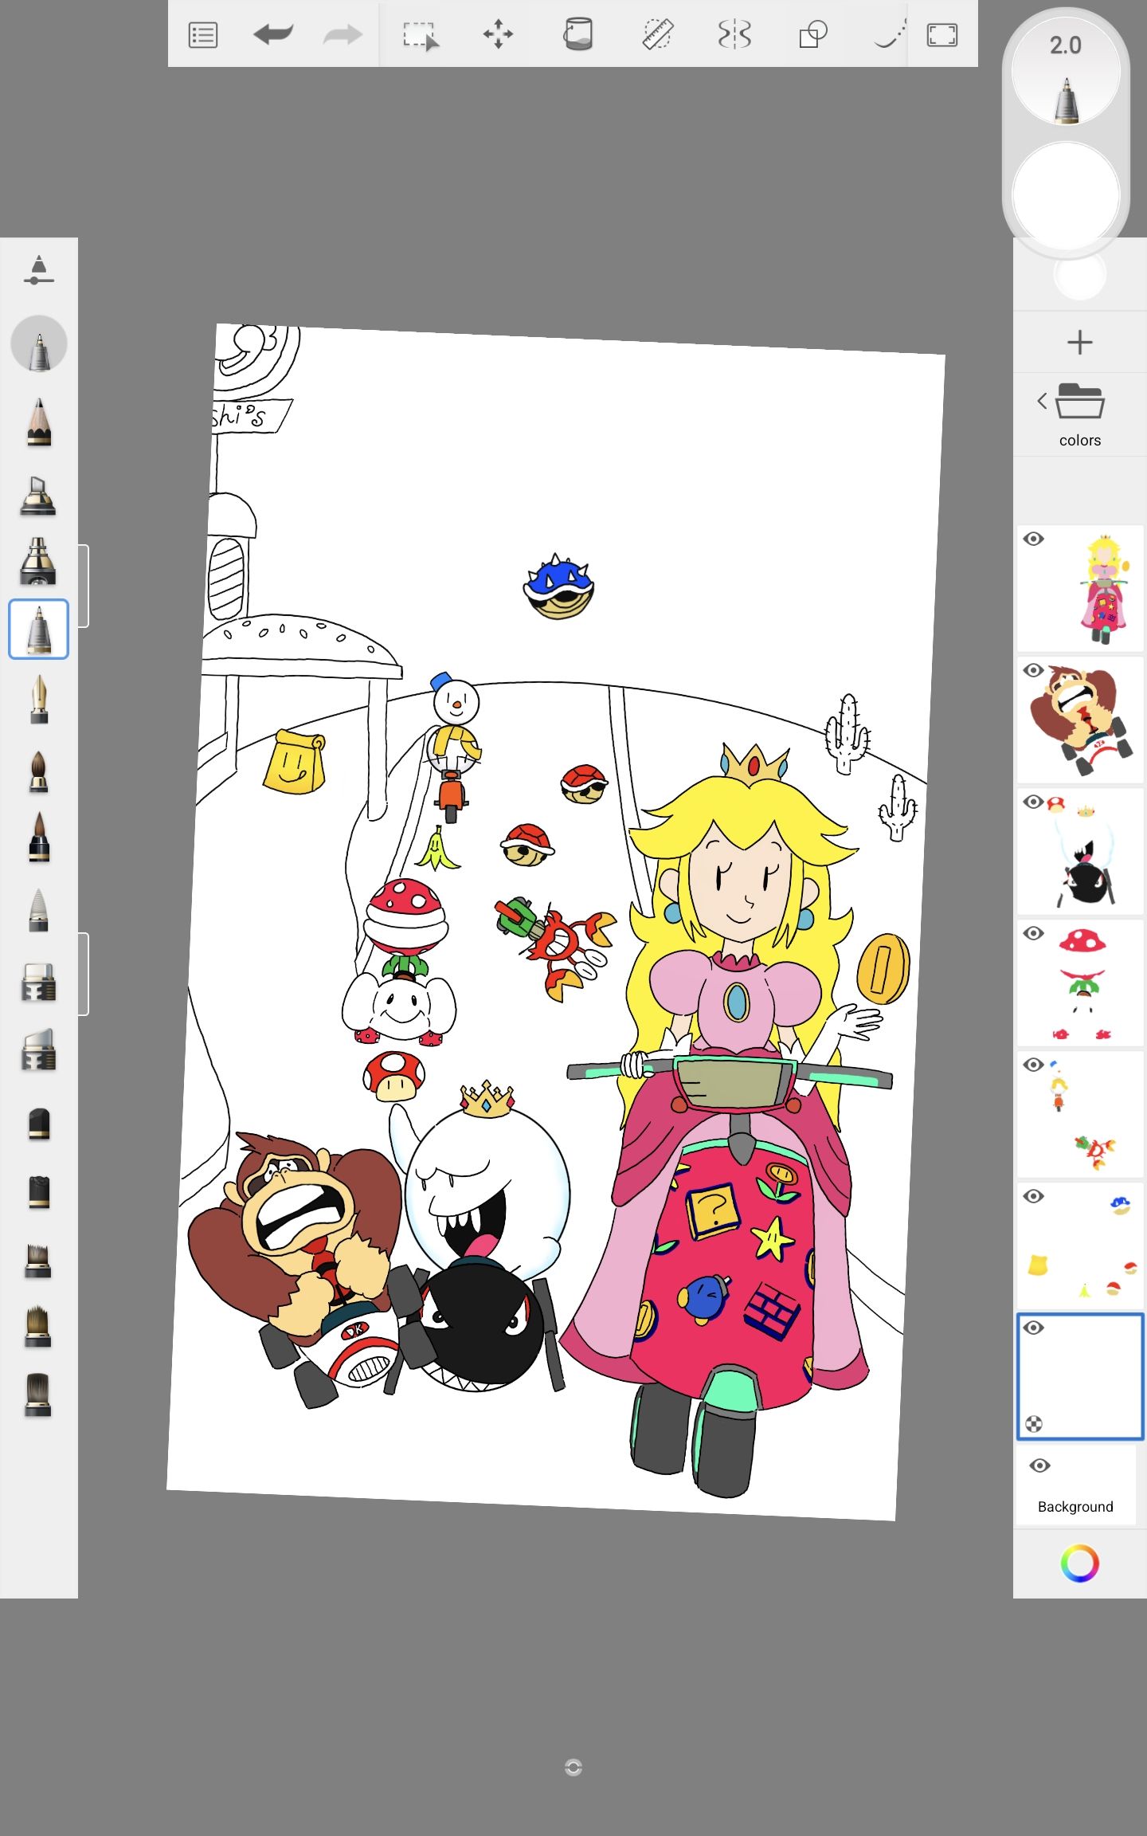Tap the upper brush palette handle

[x=84, y=586]
